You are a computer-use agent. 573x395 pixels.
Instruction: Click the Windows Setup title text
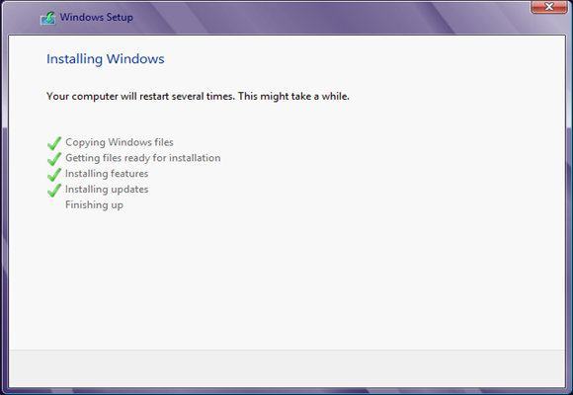click(97, 17)
